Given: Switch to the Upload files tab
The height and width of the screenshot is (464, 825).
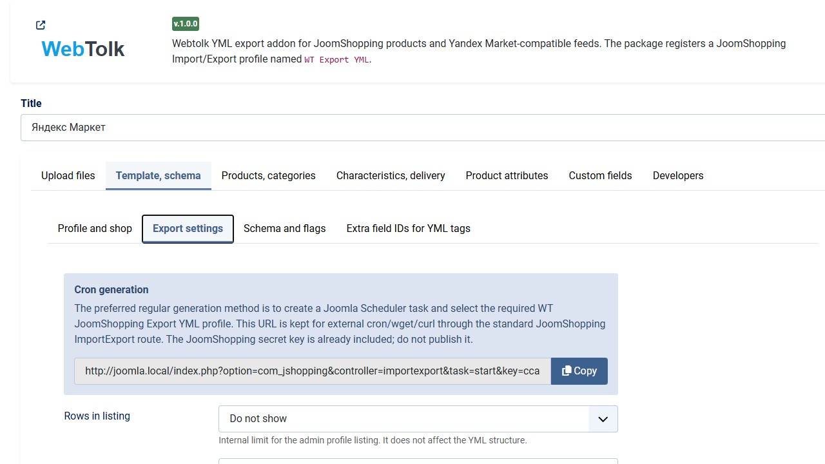Looking at the screenshot, I should tap(68, 175).
